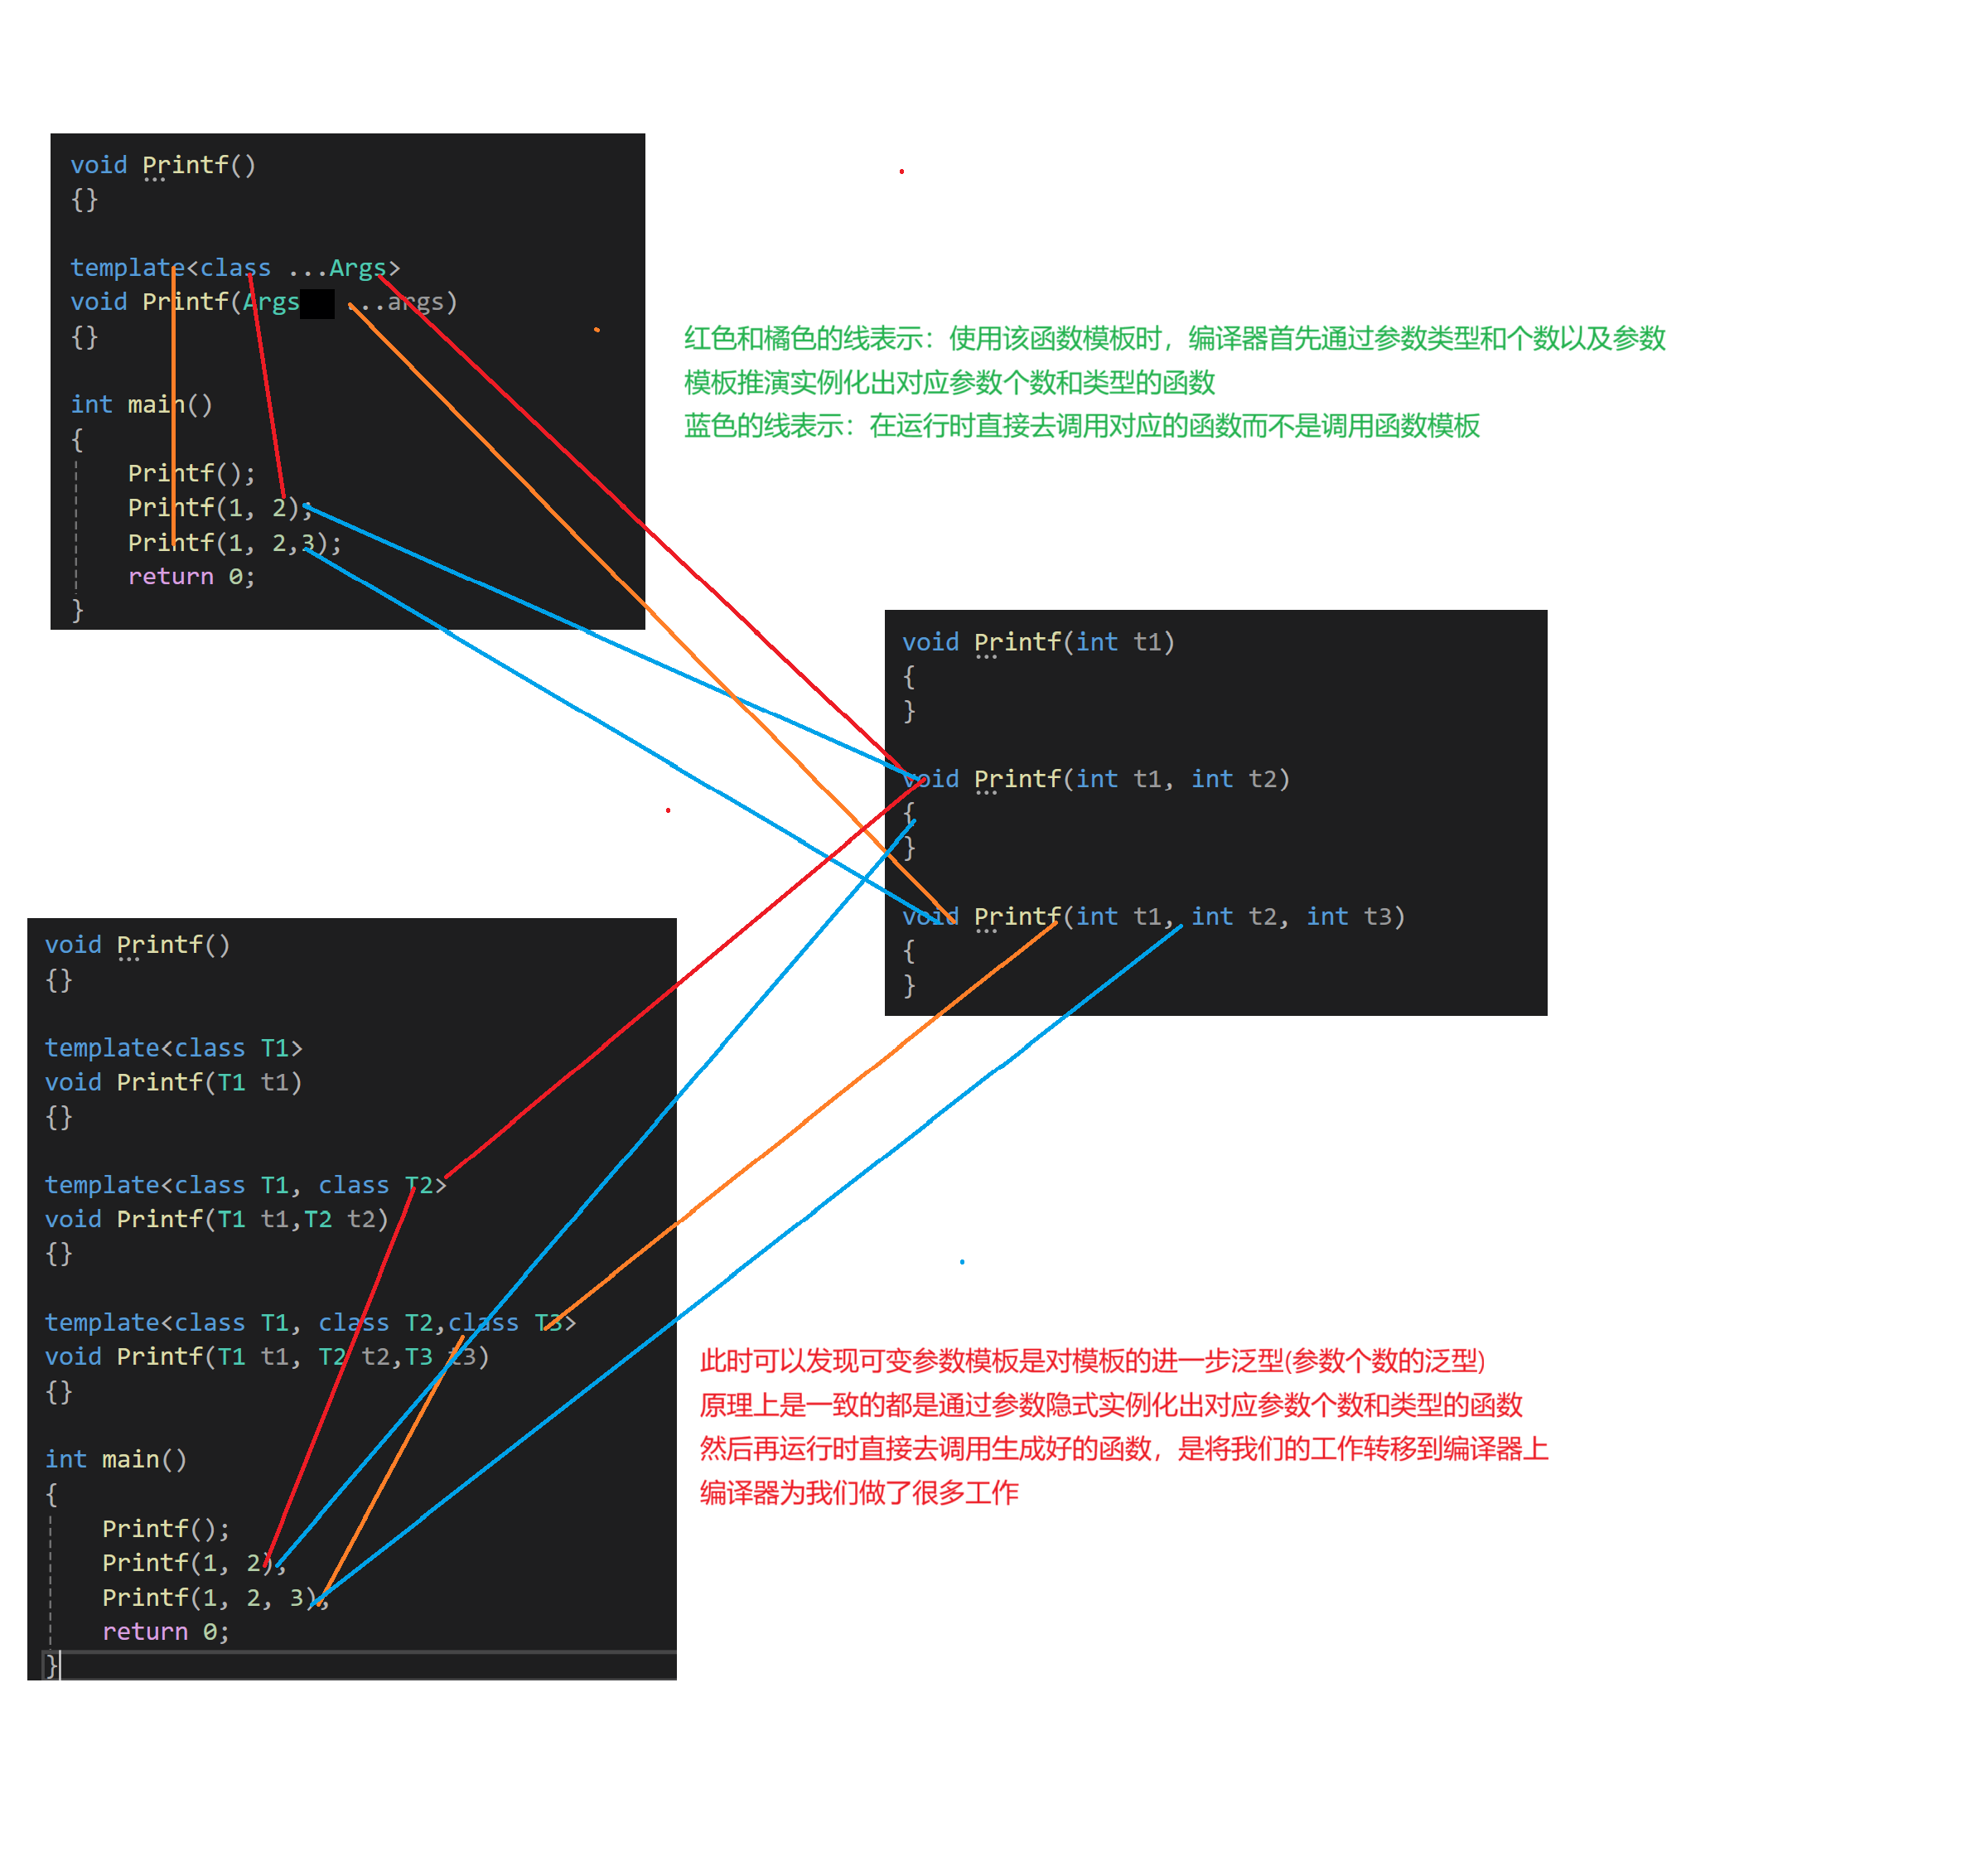This screenshot has height=1876, width=1976.
Task: Click 'return 0;' in the bottom code block
Action: coord(165,1632)
